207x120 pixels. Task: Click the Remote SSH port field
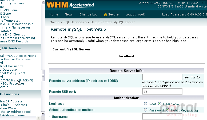pyautogui.click(x=162, y=91)
